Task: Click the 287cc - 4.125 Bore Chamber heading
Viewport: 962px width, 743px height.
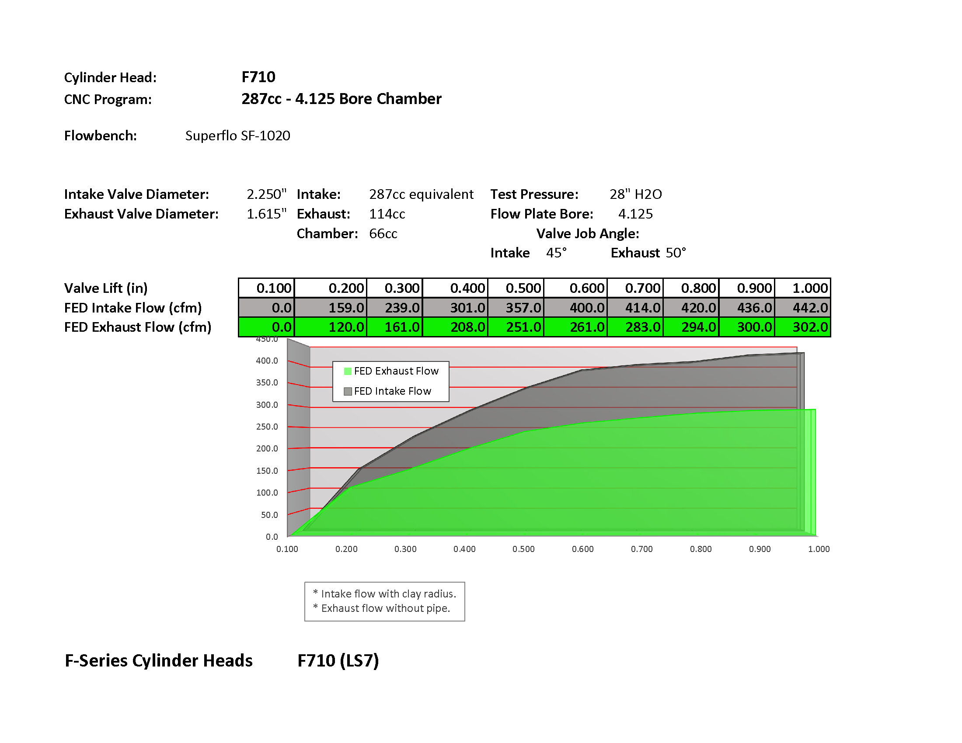Action: [x=342, y=99]
